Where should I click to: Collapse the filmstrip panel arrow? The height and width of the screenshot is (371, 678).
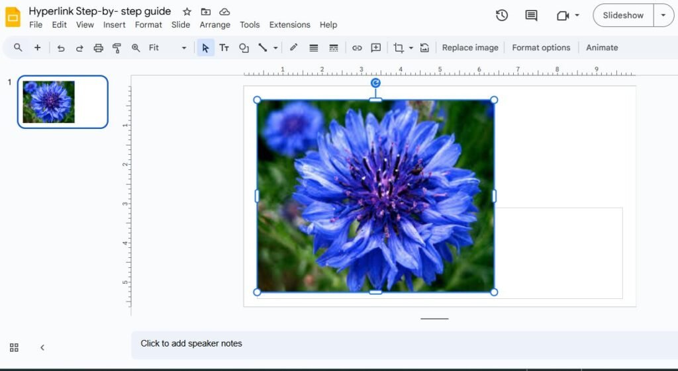tap(42, 347)
